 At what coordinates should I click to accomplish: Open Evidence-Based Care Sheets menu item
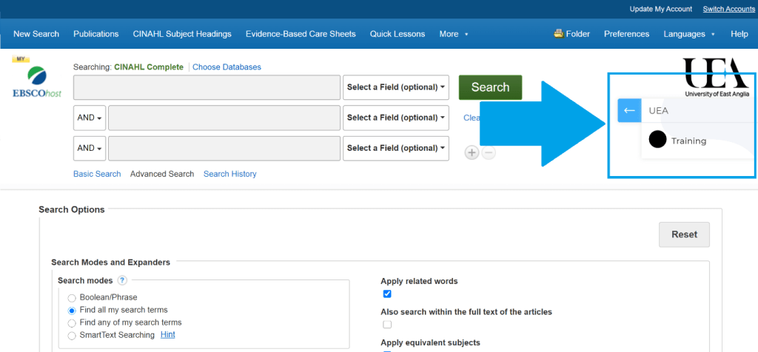301,34
